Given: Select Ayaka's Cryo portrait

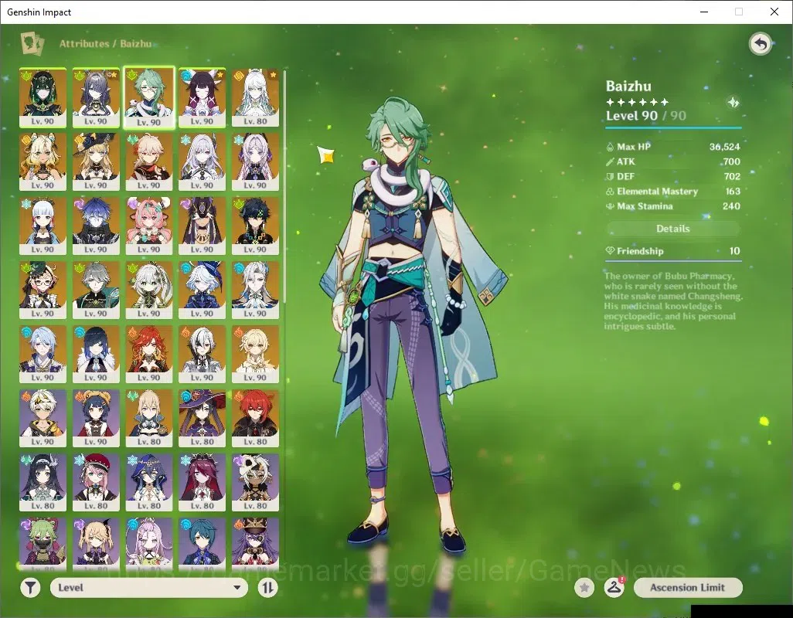Looking at the screenshot, I should tap(43, 226).
